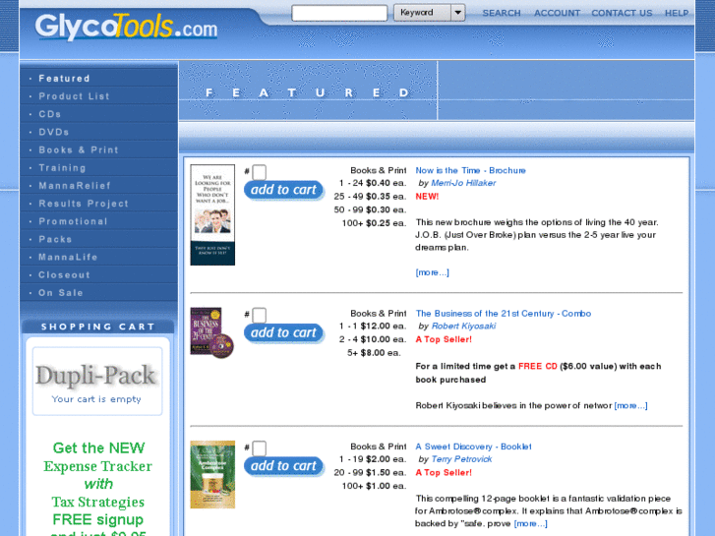Click the Dupli-Pack cart banner
Viewport: 715px width, 536px height.
[x=97, y=376]
